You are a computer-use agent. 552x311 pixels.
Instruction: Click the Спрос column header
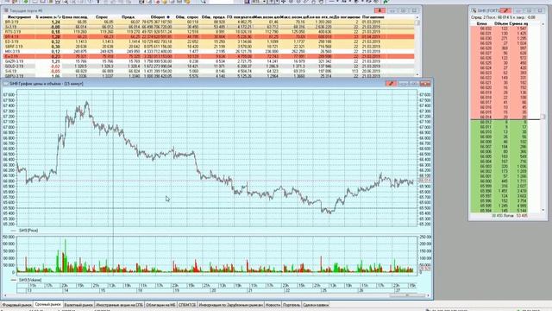102,17
